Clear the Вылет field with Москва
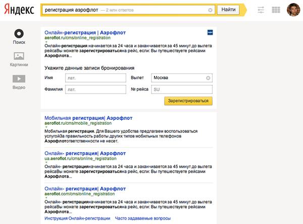Viewport: 303px width, 224px height. tap(208, 78)
